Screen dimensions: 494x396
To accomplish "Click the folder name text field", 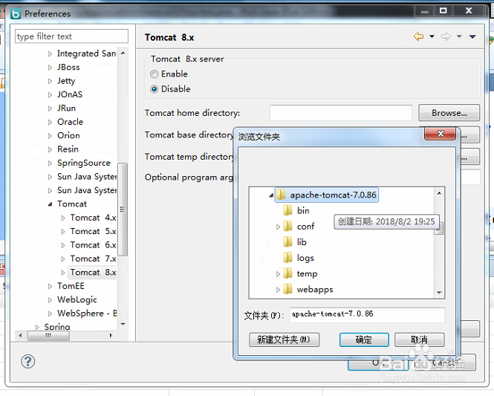I will click(x=367, y=315).
